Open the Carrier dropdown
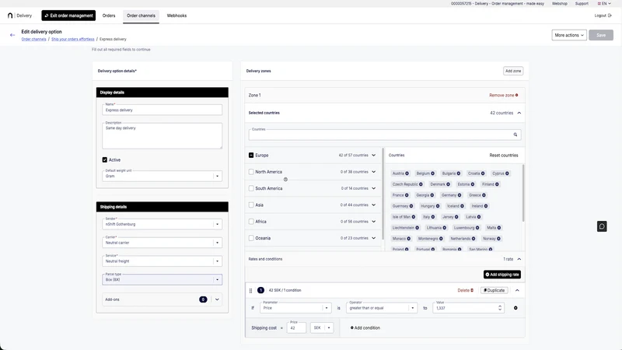Screen dimensions: 622x350 162,243
